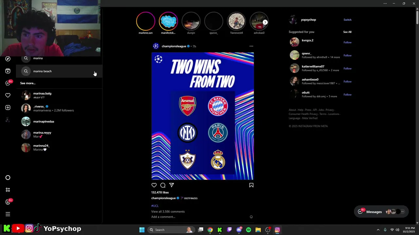The width and height of the screenshot is (419, 235).
Task: Open marinna24_ profile result
Action: (x=59, y=148)
